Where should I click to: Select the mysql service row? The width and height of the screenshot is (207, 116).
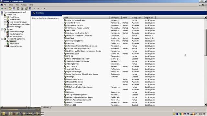(x=110, y=90)
